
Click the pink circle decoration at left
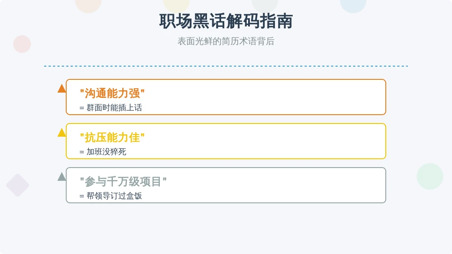[x=22, y=44]
